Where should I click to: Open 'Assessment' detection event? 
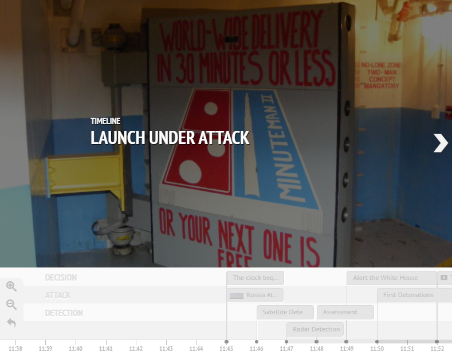click(345, 312)
